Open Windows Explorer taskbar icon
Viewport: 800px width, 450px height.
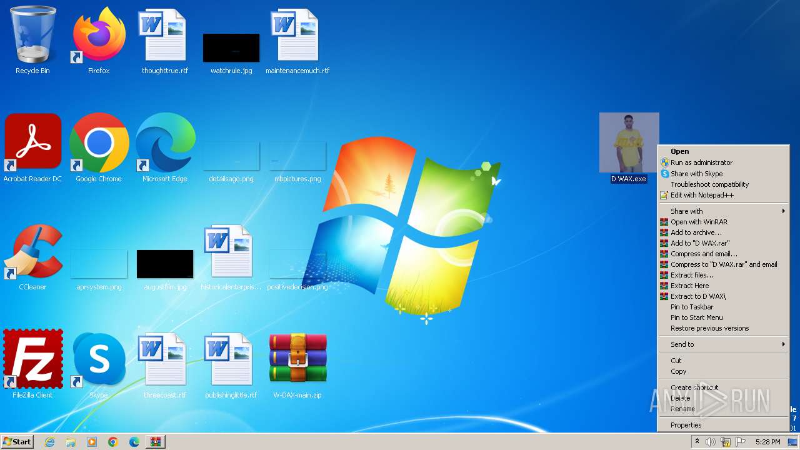pos(71,442)
